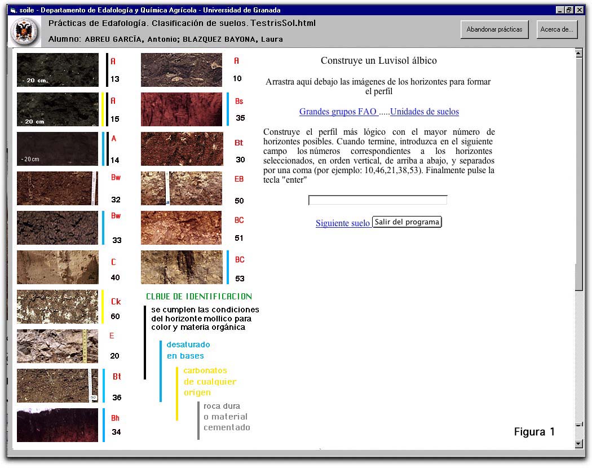Click 'roca dura o material cementado' legend text
This screenshot has height=468, width=592.
227,417
